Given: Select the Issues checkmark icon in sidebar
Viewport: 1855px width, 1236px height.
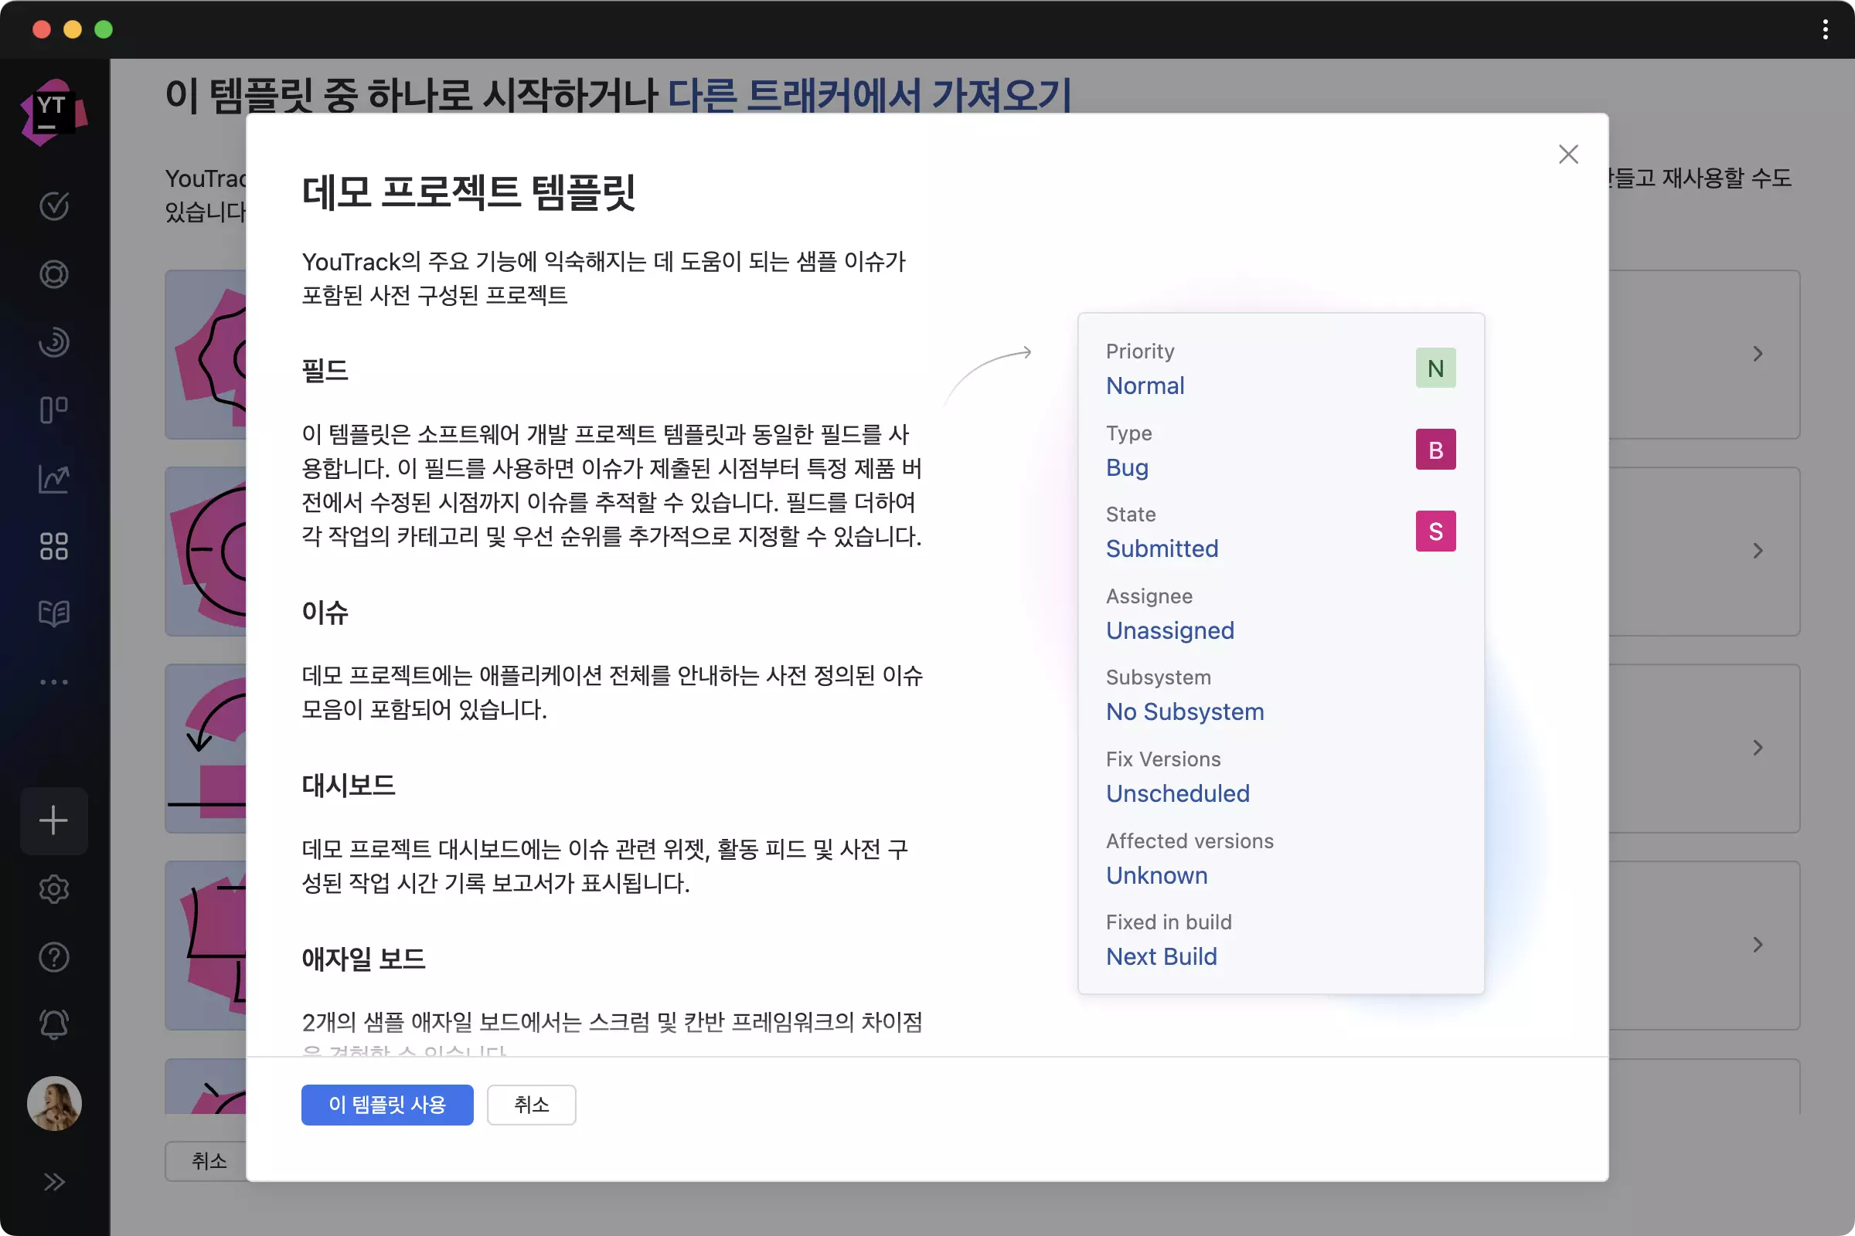Looking at the screenshot, I should pos(53,205).
